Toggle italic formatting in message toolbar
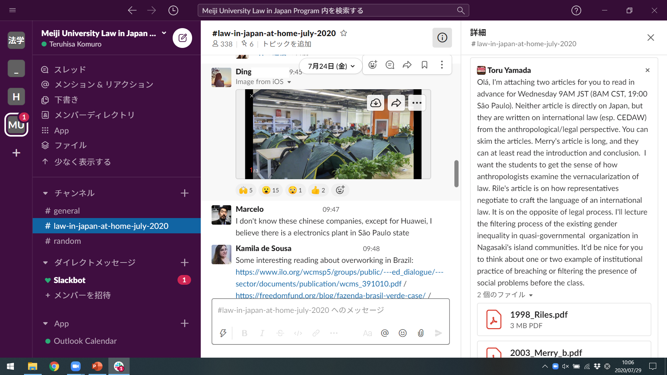The height and width of the screenshot is (375, 667). (x=262, y=333)
